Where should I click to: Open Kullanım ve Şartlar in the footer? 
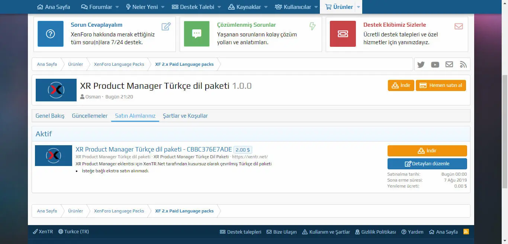point(326,232)
